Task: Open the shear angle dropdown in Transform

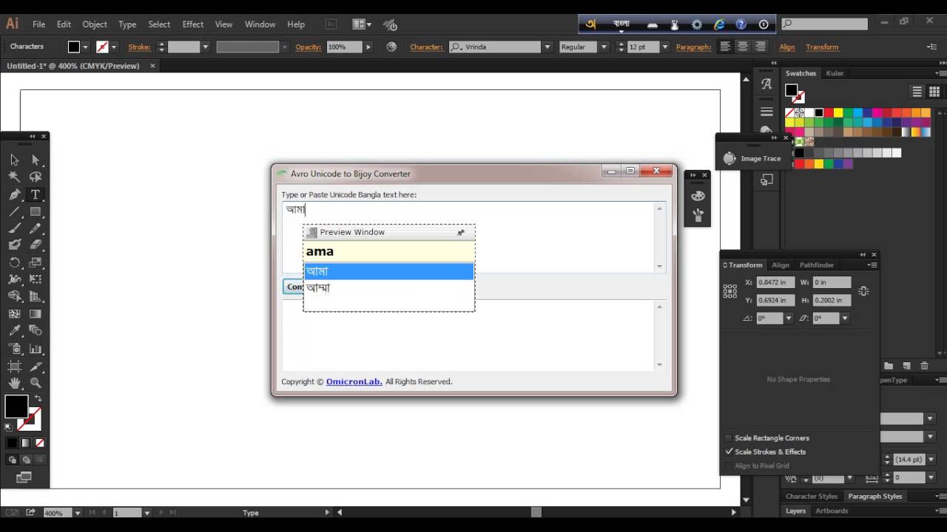Action: 844,318
